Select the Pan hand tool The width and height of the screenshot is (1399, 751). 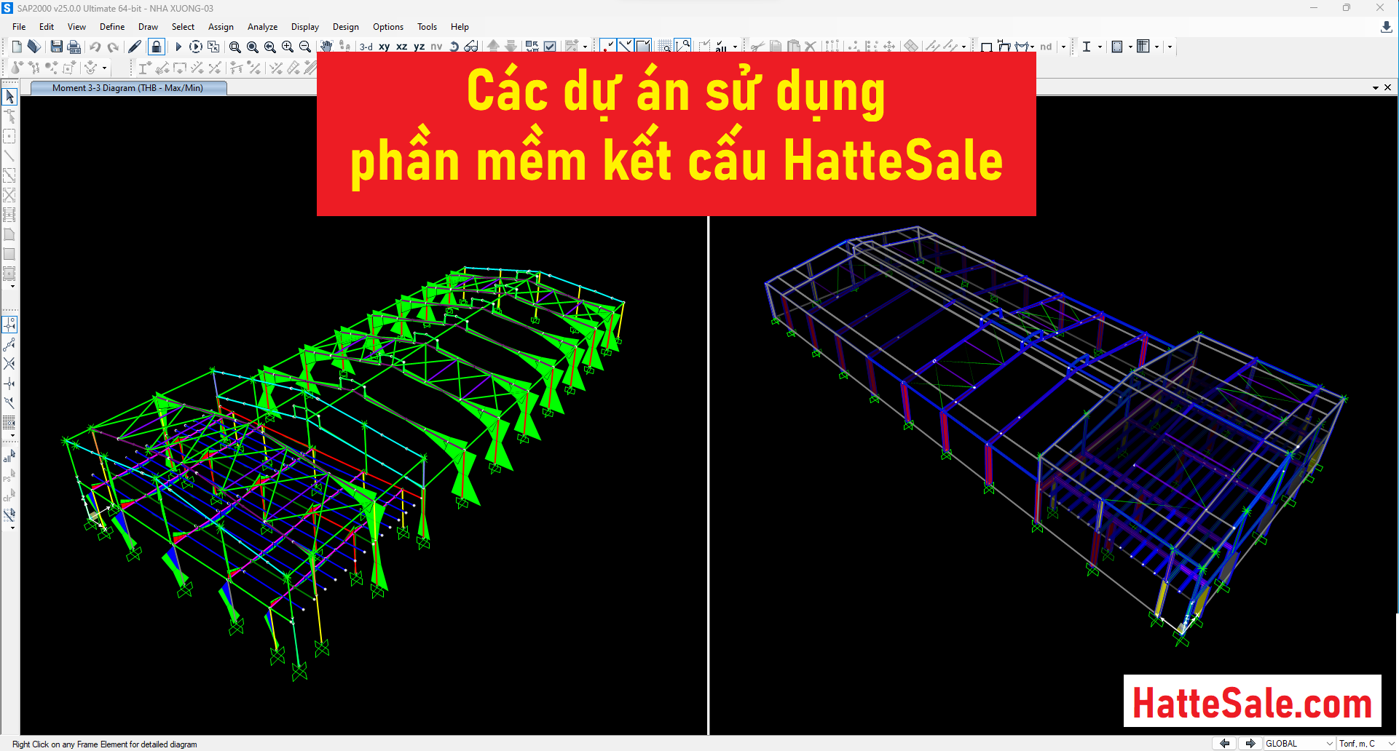pos(326,47)
